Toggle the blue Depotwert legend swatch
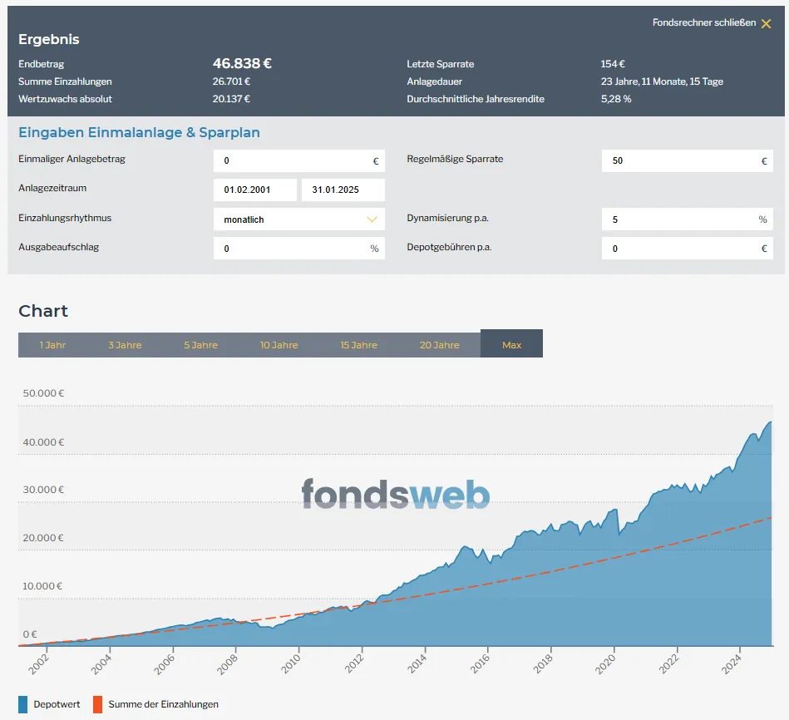Screen dimensions: 789x720 pos(23,704)
